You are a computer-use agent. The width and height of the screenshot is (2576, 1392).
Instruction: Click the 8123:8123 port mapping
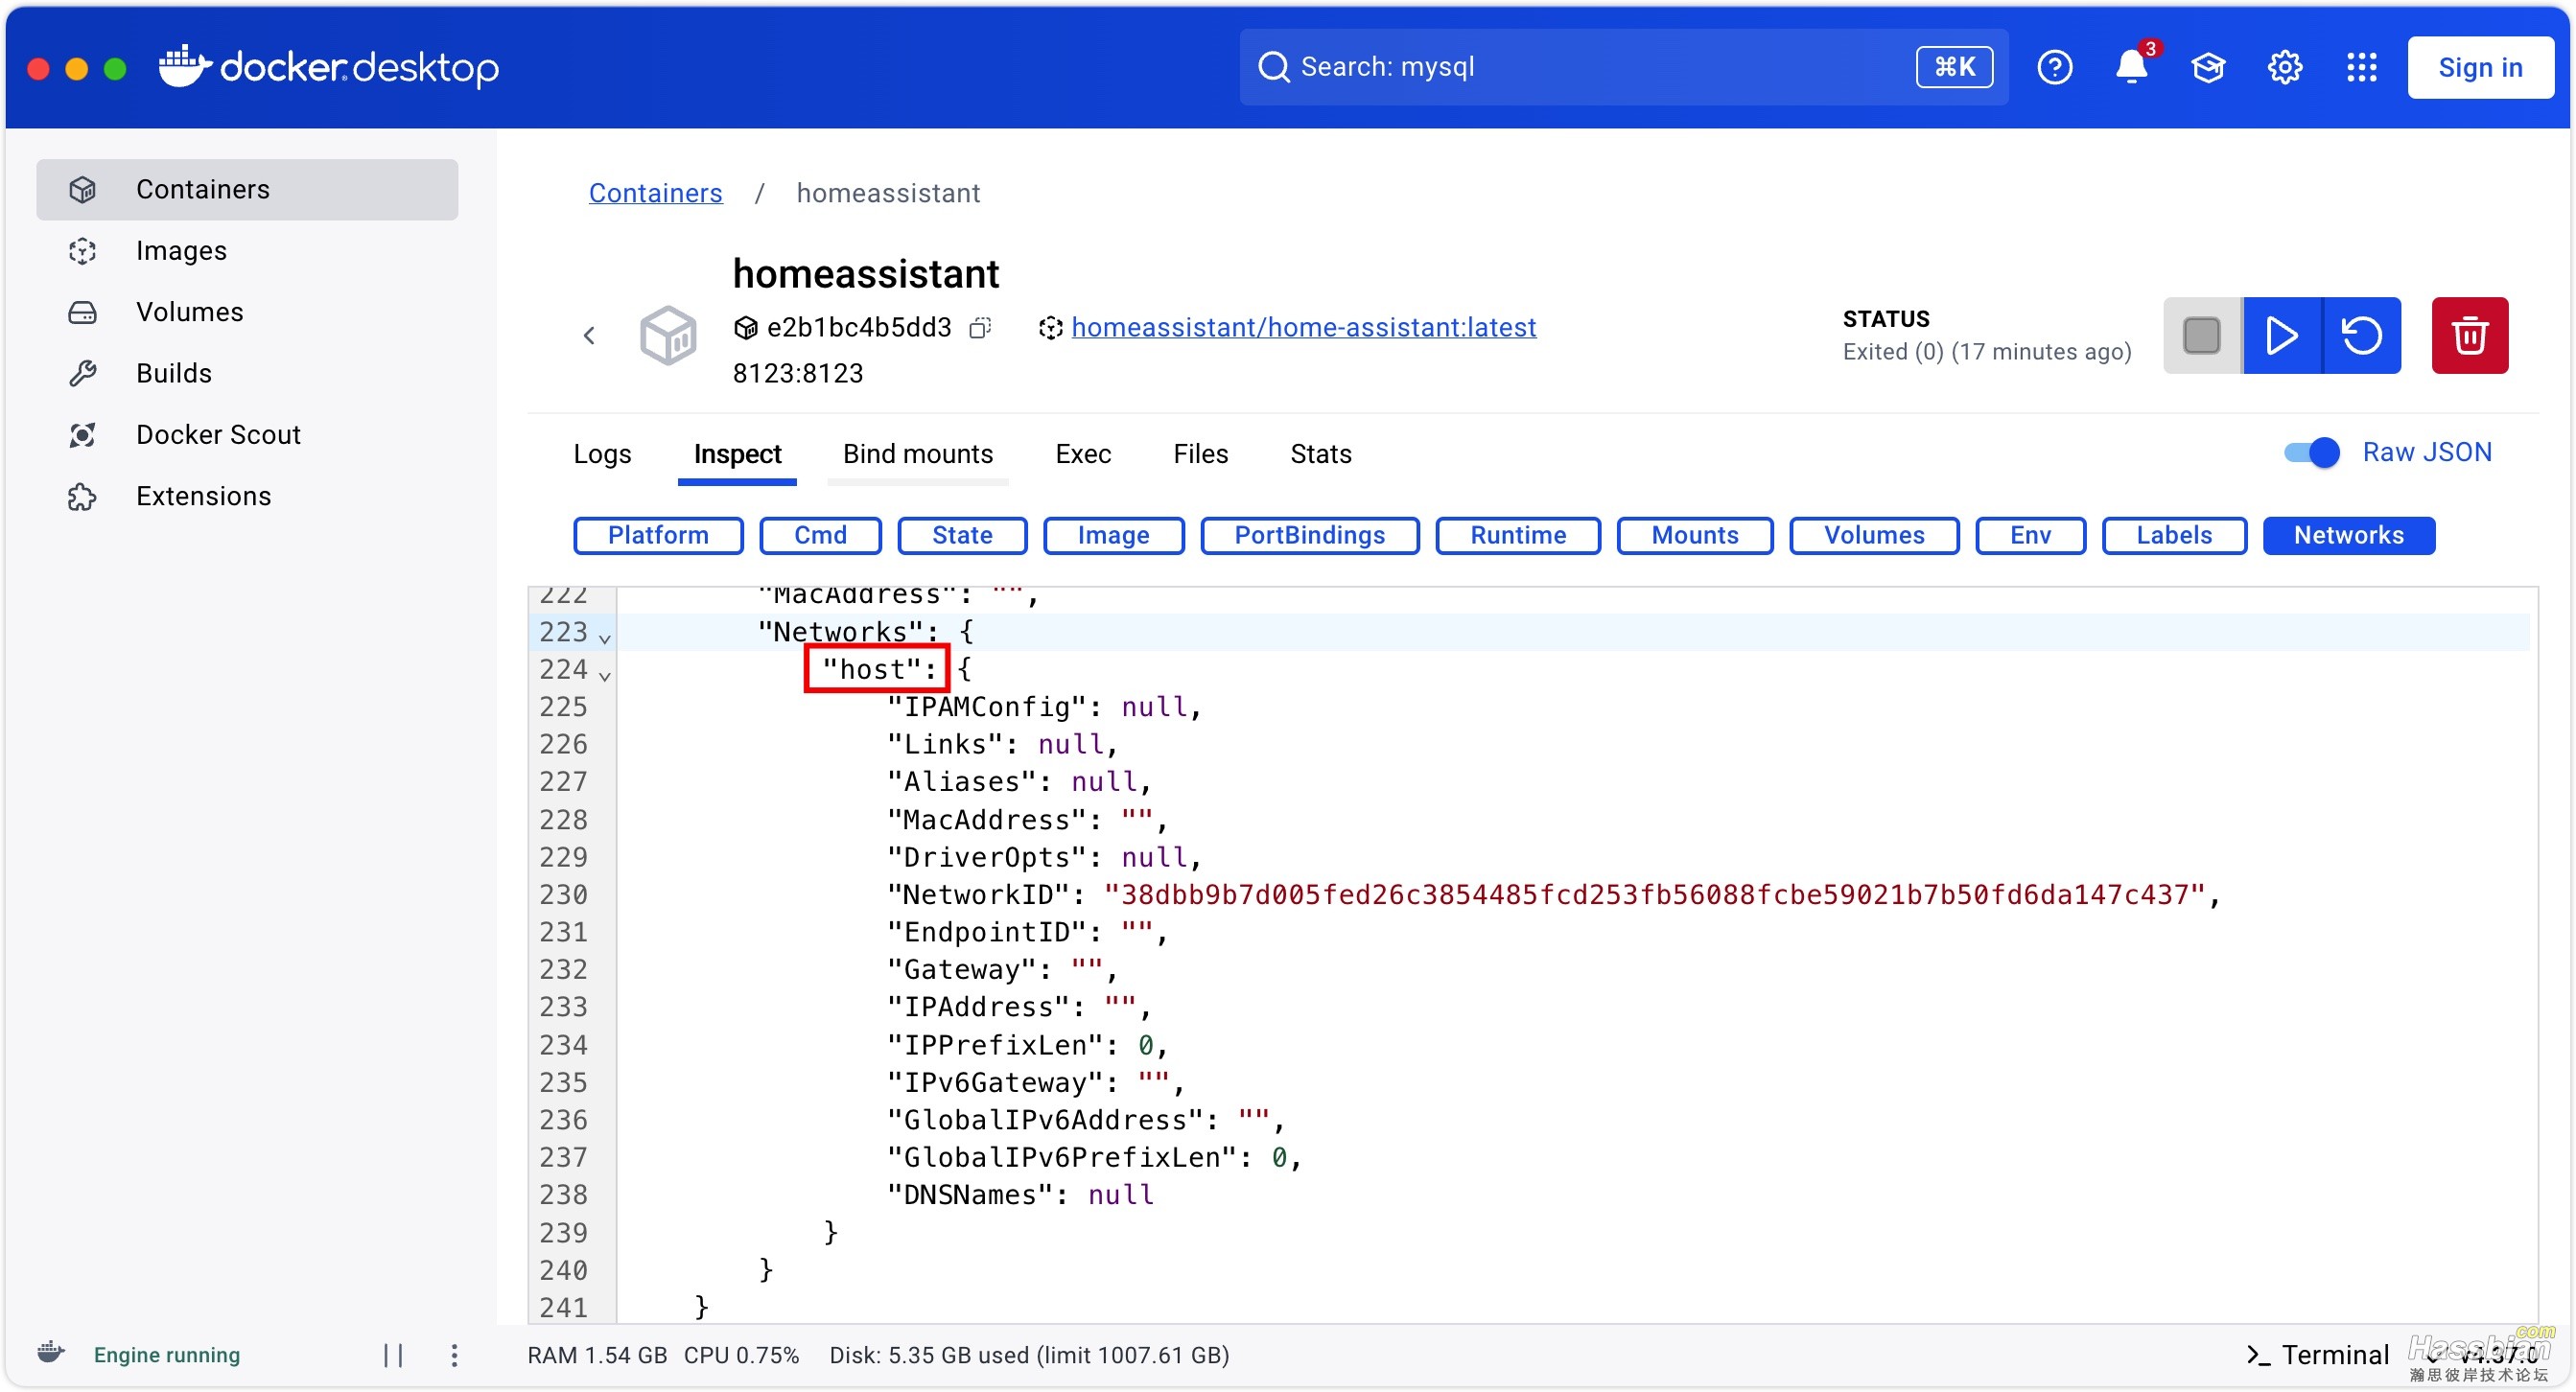[x=797, y=373]
